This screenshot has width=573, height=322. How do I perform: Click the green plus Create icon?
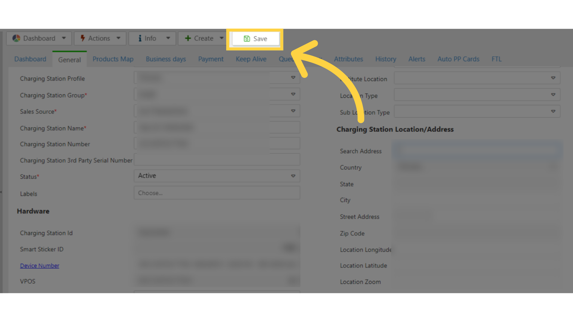[188, 38]
